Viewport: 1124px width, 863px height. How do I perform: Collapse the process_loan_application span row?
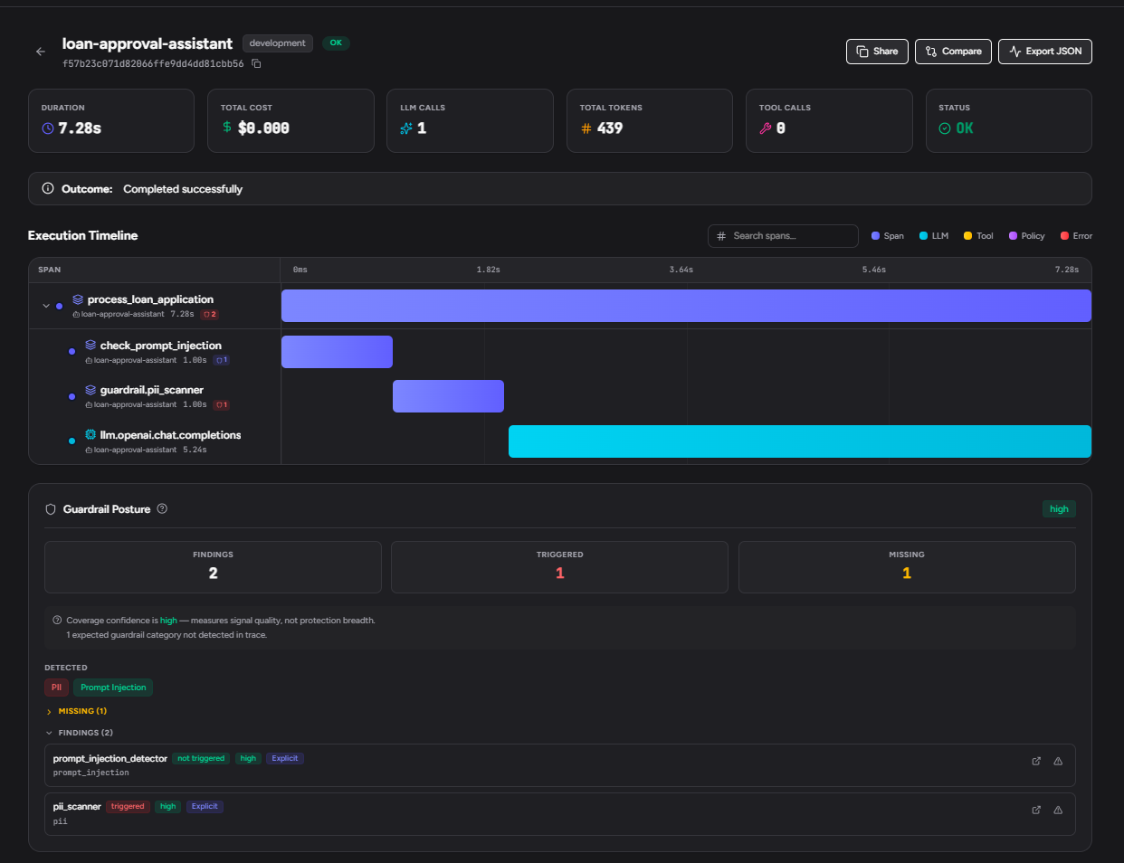[46, 306]
